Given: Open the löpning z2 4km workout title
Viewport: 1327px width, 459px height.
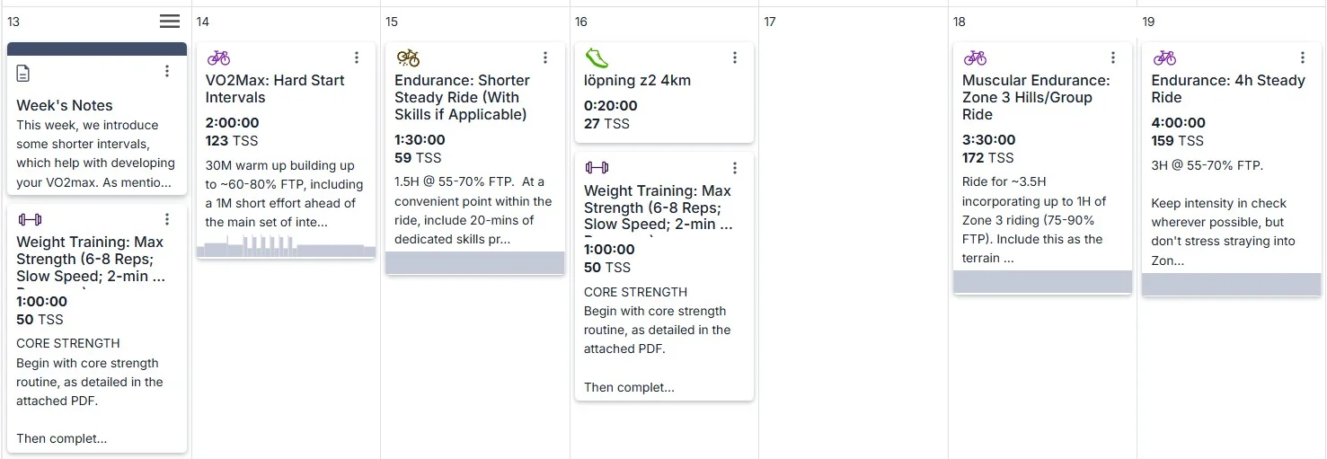Looking at the screenshot, I should [x=638, y=80].
